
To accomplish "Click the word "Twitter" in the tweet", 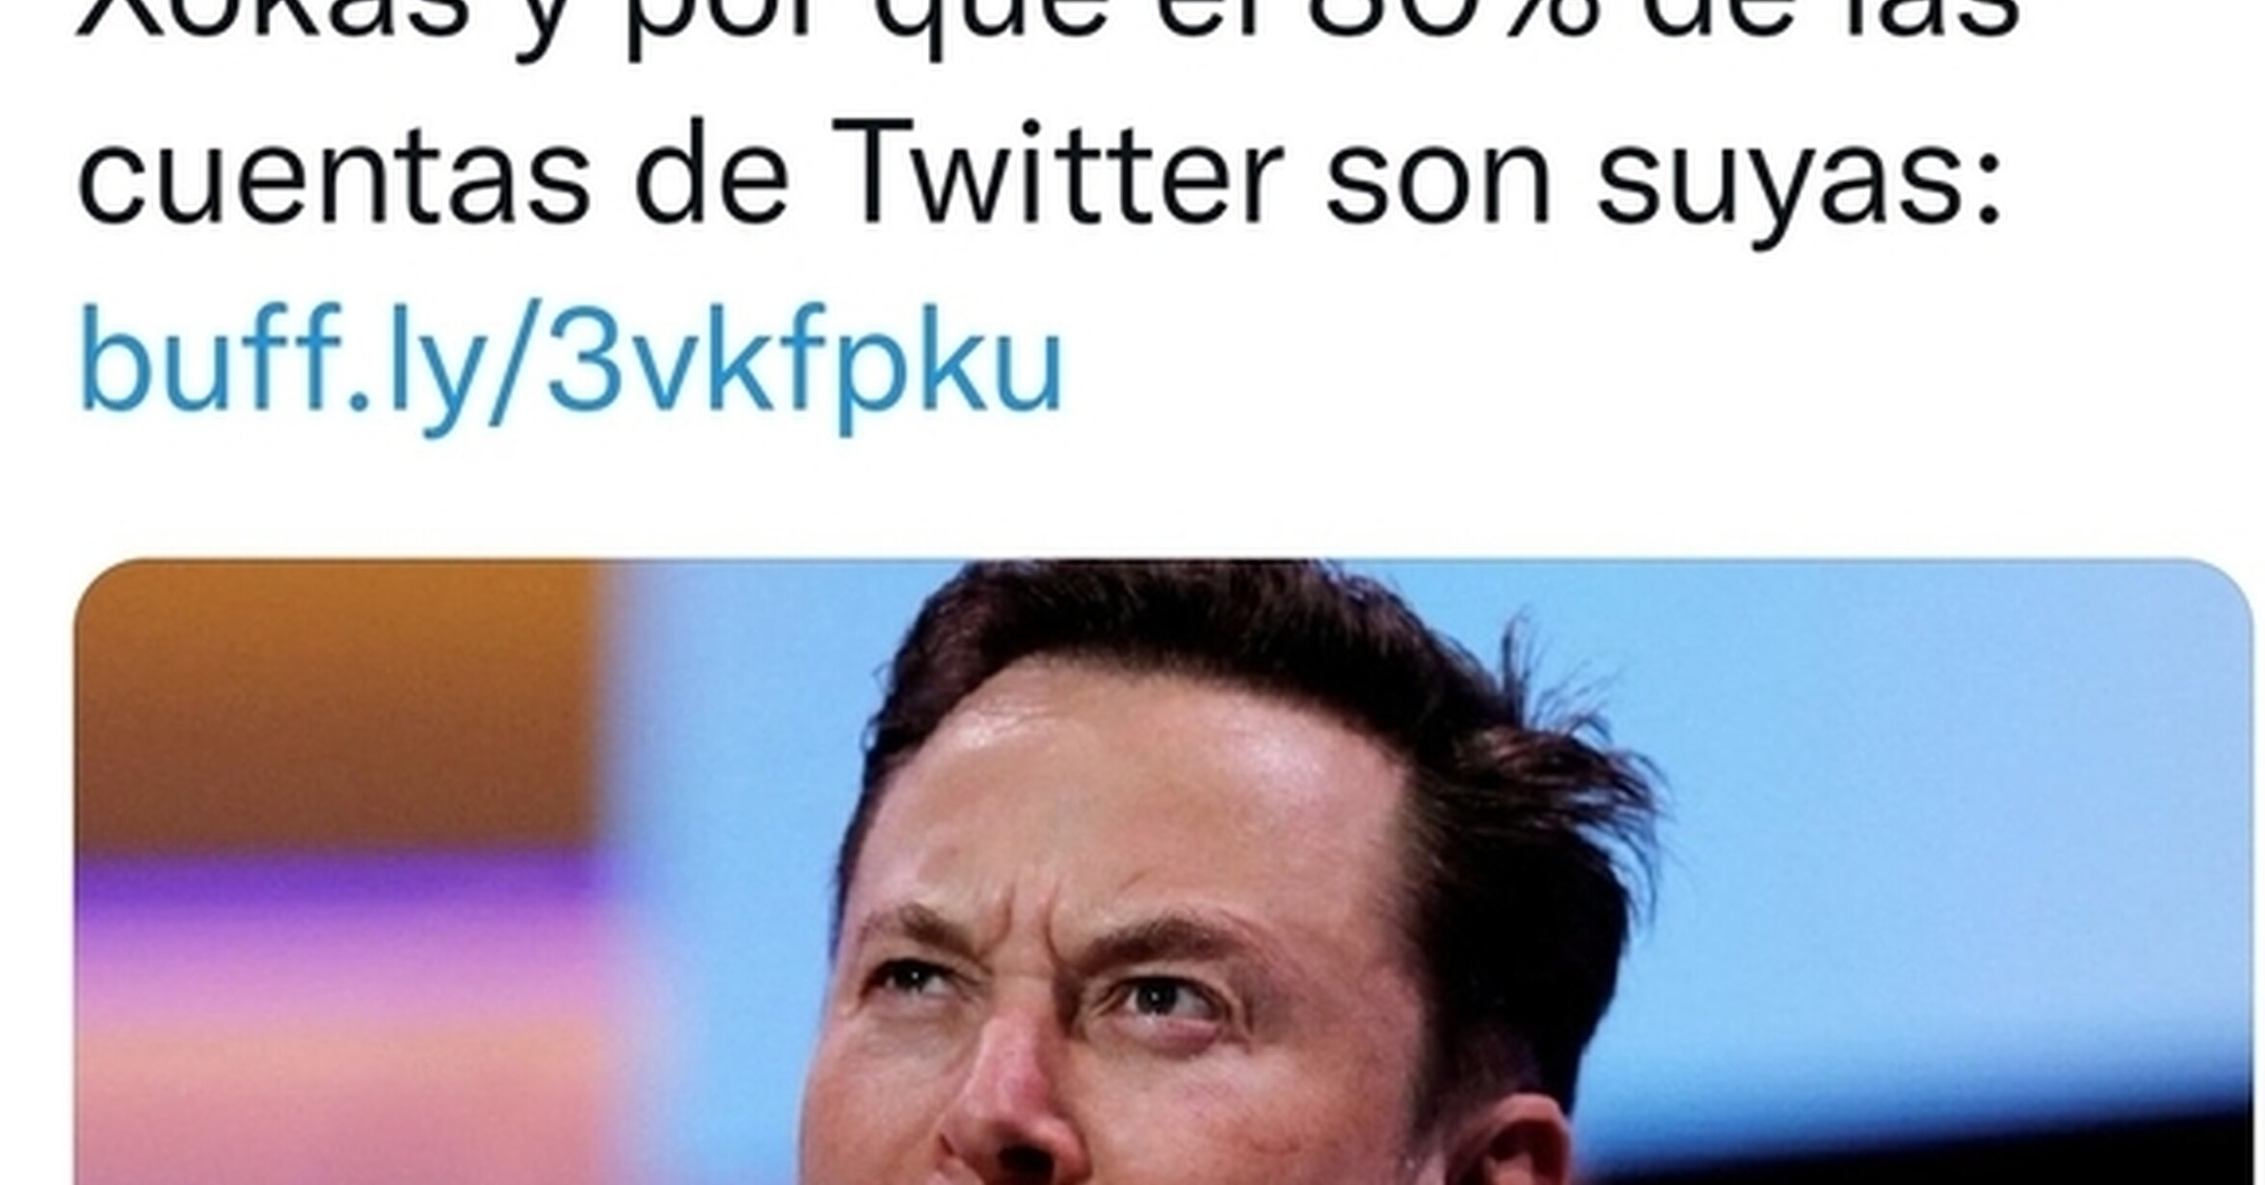I will (x=1058, y=173).
